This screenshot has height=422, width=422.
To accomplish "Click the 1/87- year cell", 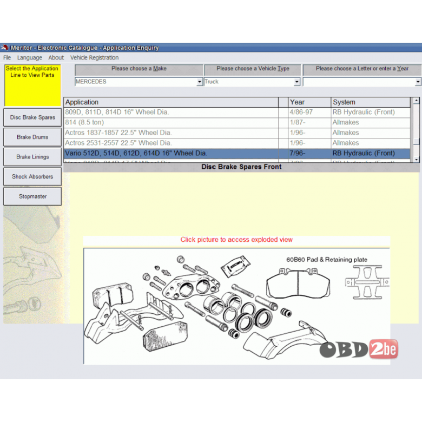I will (x=309, y=122).
